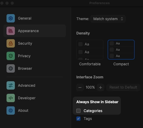Click Reset to Default button
Screen dimensions: 143x128
click(x=123, y=87)
